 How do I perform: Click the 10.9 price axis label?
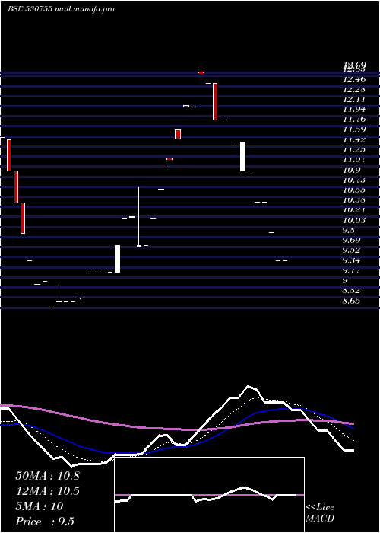pos(351,170)
